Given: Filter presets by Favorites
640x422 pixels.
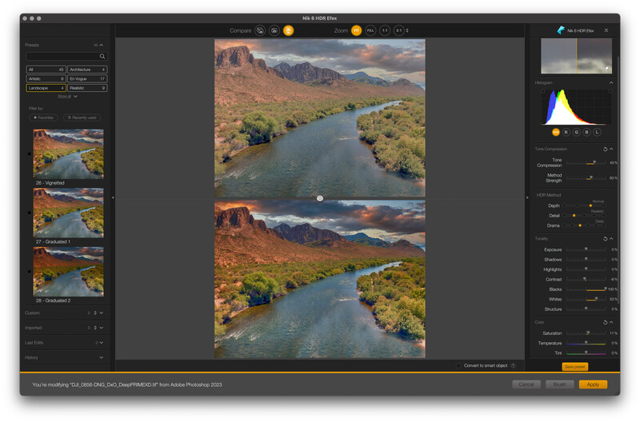Looking at the screenshot, I should tap(43, 117).
